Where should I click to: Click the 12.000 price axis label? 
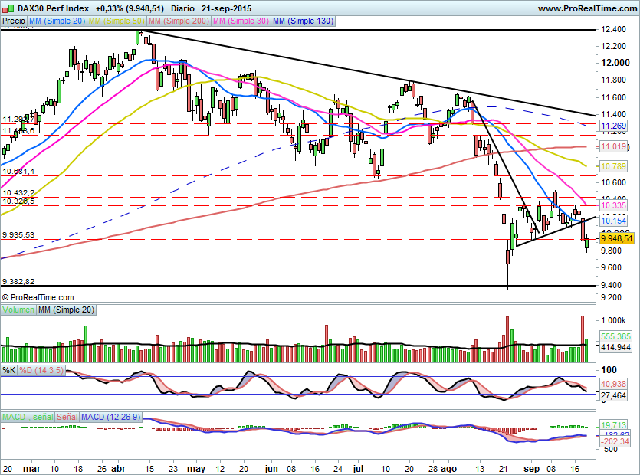click(615, 62)
